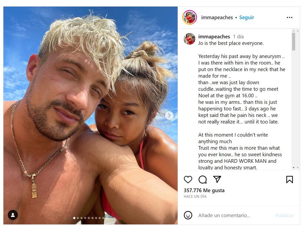The width and height of the screenshot is (308, 230).
Task: Follow the account using the Seguir link
Action: click(246, 17)
